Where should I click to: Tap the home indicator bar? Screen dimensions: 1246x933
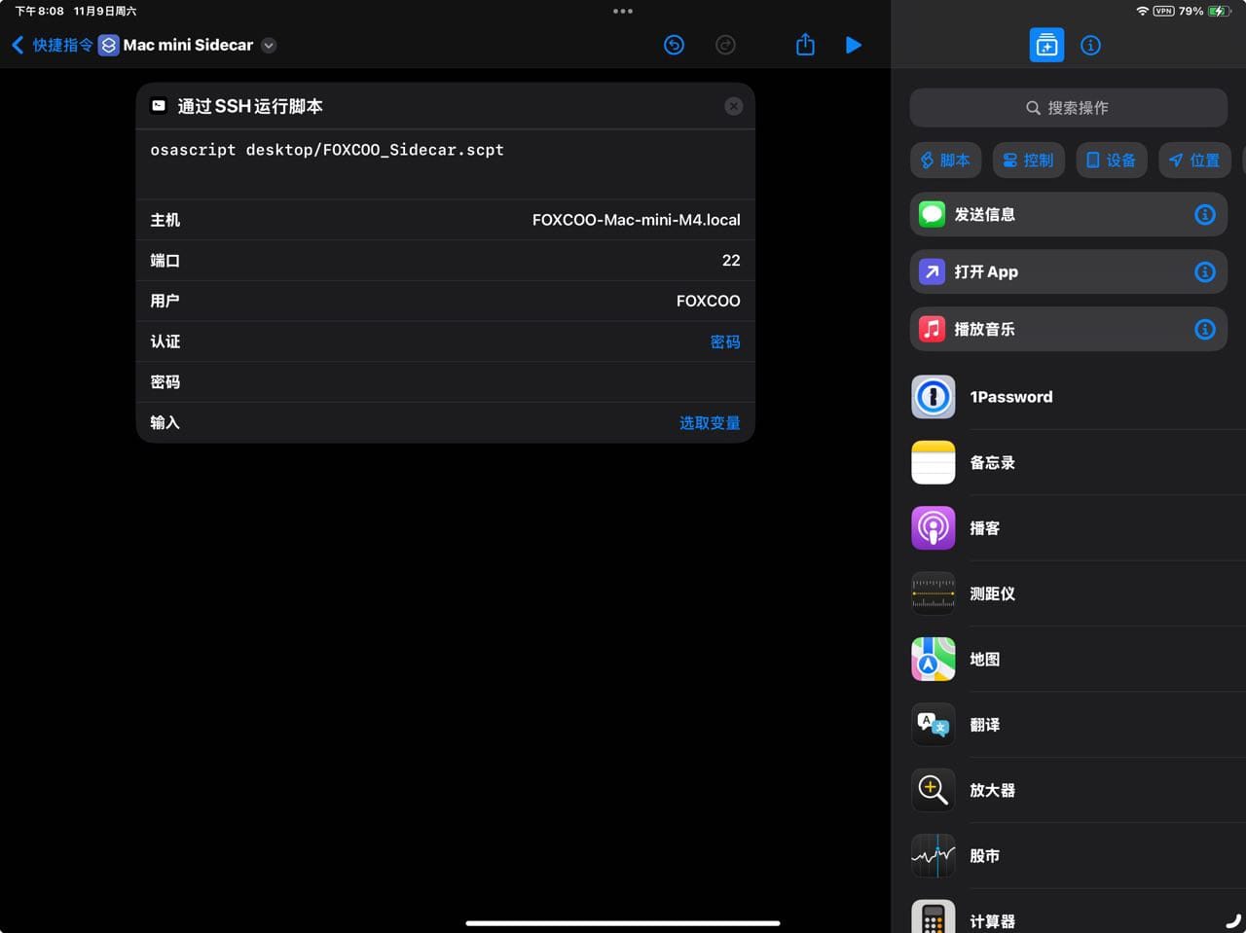pos(623,922)
